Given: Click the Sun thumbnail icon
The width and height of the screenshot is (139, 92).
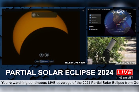Looking at the screenshot, I should pos(34,15).
